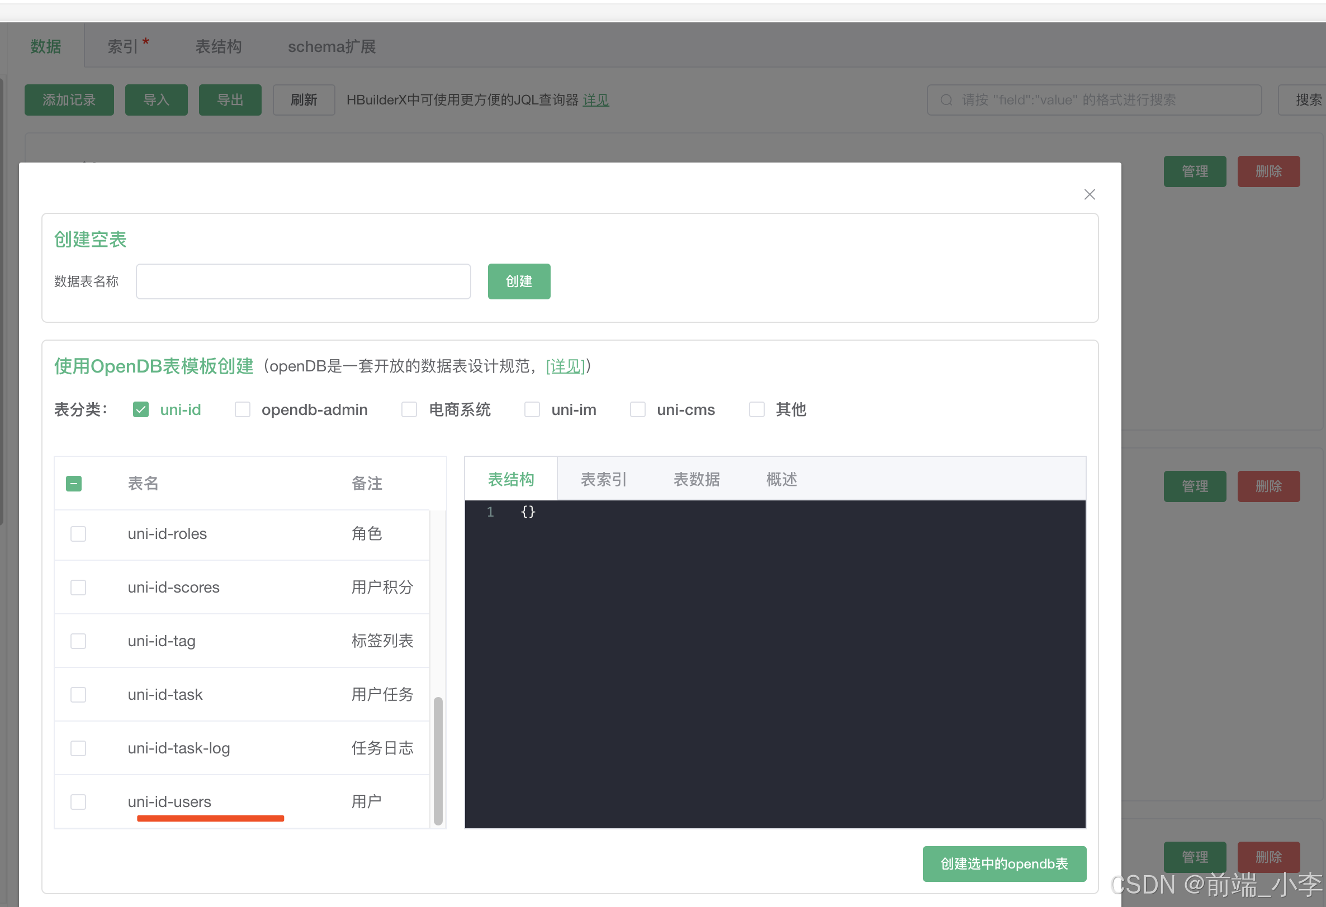The width and height of the screenshot is (1326, 907).
Task: Toggle the select-all tables checkbox
Action: click(74, 484)
